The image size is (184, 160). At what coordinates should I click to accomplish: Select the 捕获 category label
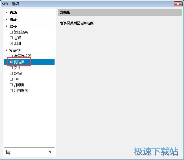tap(13, 19)
